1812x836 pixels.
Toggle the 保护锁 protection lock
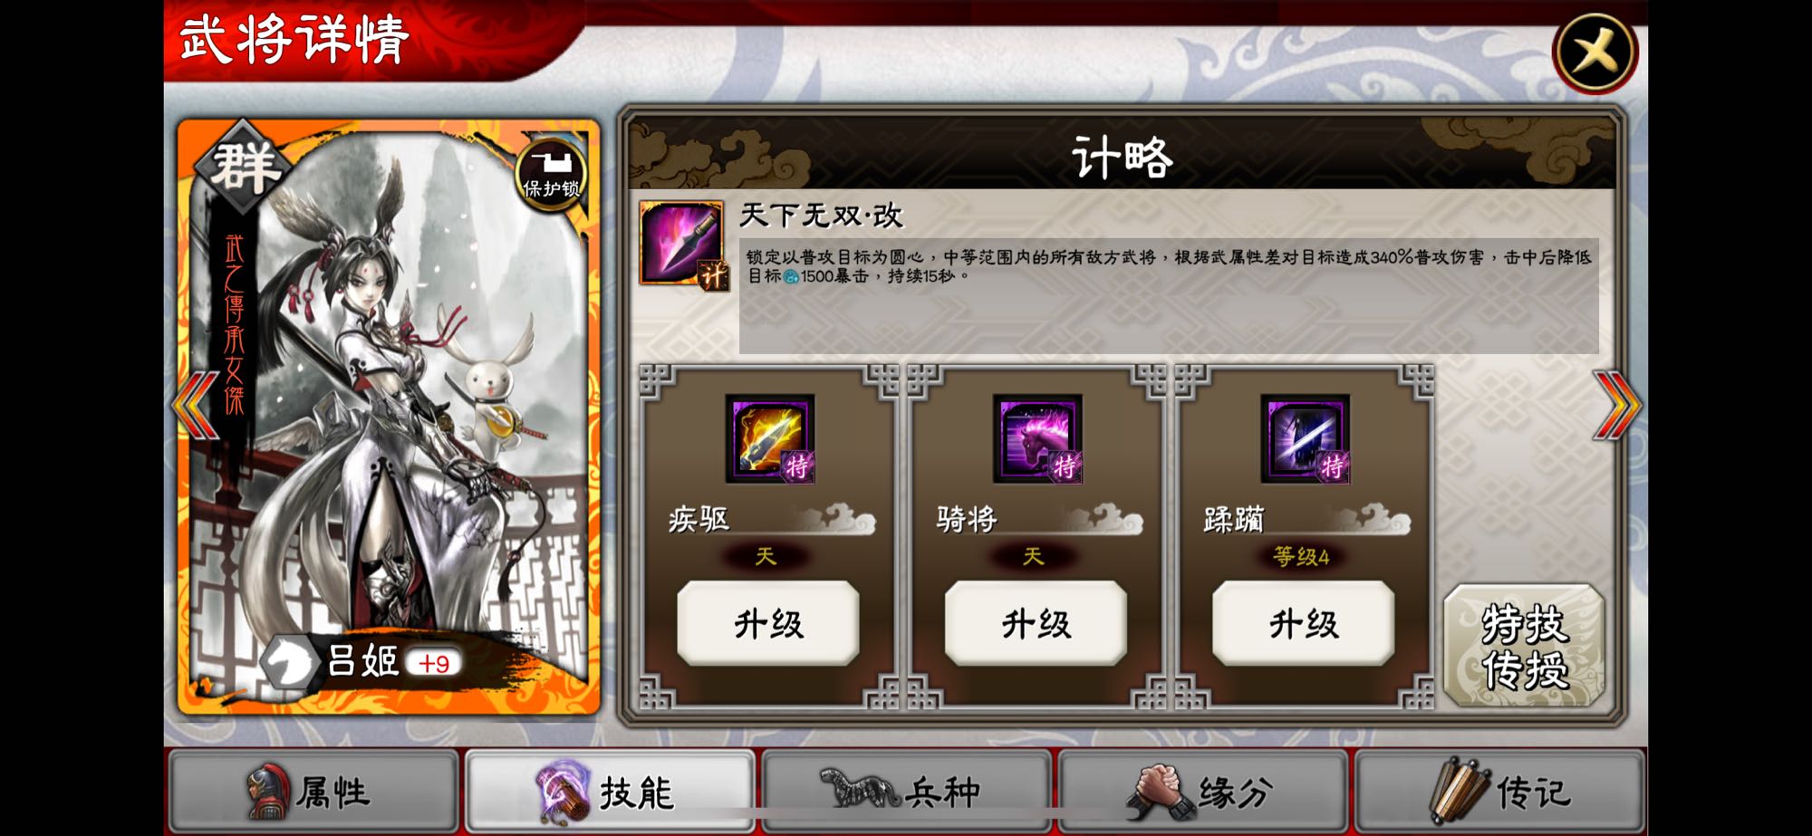[551, 174]
